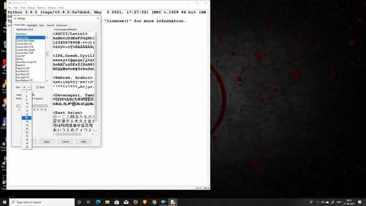The image size is (366, 206).
Task: Click the Apply button
Action: (x=47, y=141)
